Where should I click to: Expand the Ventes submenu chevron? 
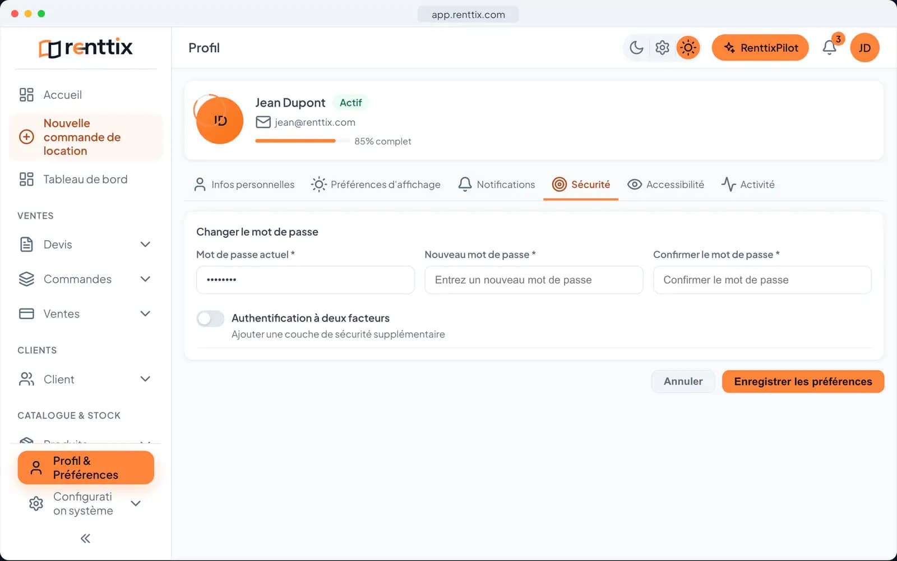(145, 314)
